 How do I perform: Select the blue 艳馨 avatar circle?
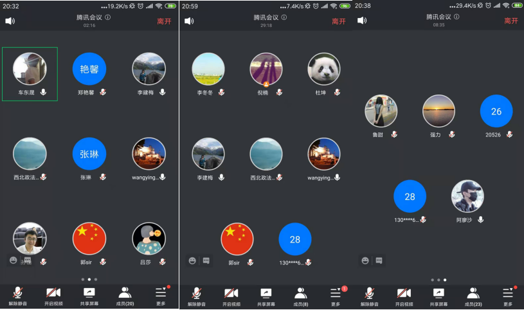pos(89,69)
